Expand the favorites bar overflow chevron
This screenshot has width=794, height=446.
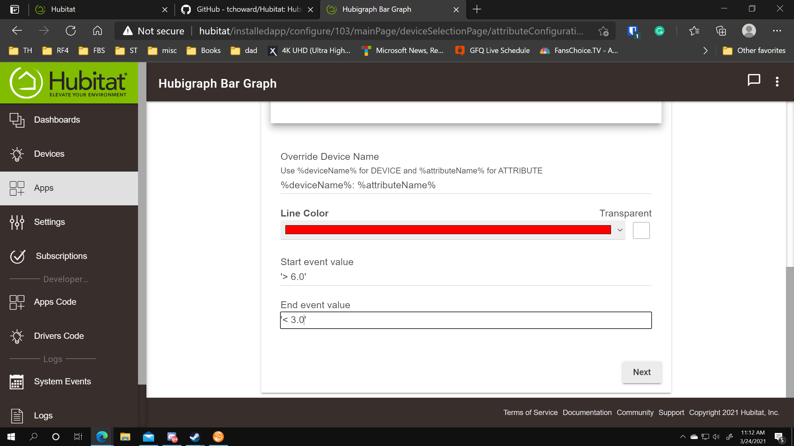click(x=706, y=50)
